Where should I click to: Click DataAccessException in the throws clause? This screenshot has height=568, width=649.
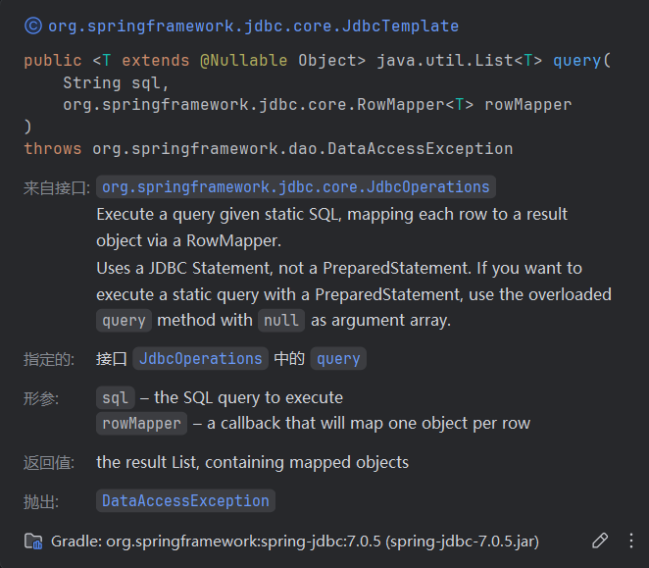[303, 148]
